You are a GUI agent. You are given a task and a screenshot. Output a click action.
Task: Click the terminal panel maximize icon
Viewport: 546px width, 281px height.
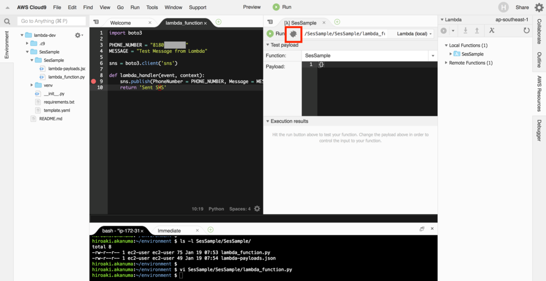click(422, 229)
